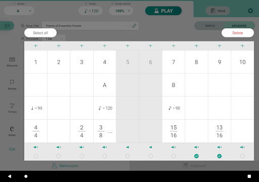Switch to ADVANCED mode
Screen dimensions: 259x182
[239, 26]
